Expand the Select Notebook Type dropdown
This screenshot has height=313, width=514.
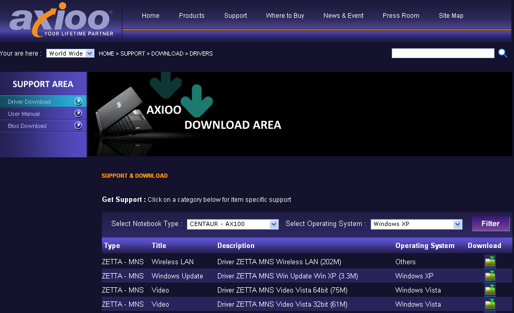point(233,224)
